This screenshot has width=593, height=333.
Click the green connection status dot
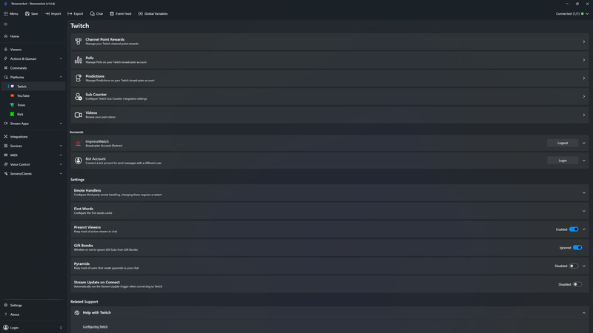(x=582, y=13)
